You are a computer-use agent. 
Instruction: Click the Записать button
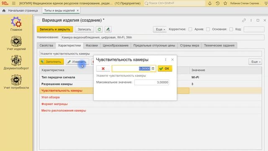pyautogui.click(x=84, y=29)
